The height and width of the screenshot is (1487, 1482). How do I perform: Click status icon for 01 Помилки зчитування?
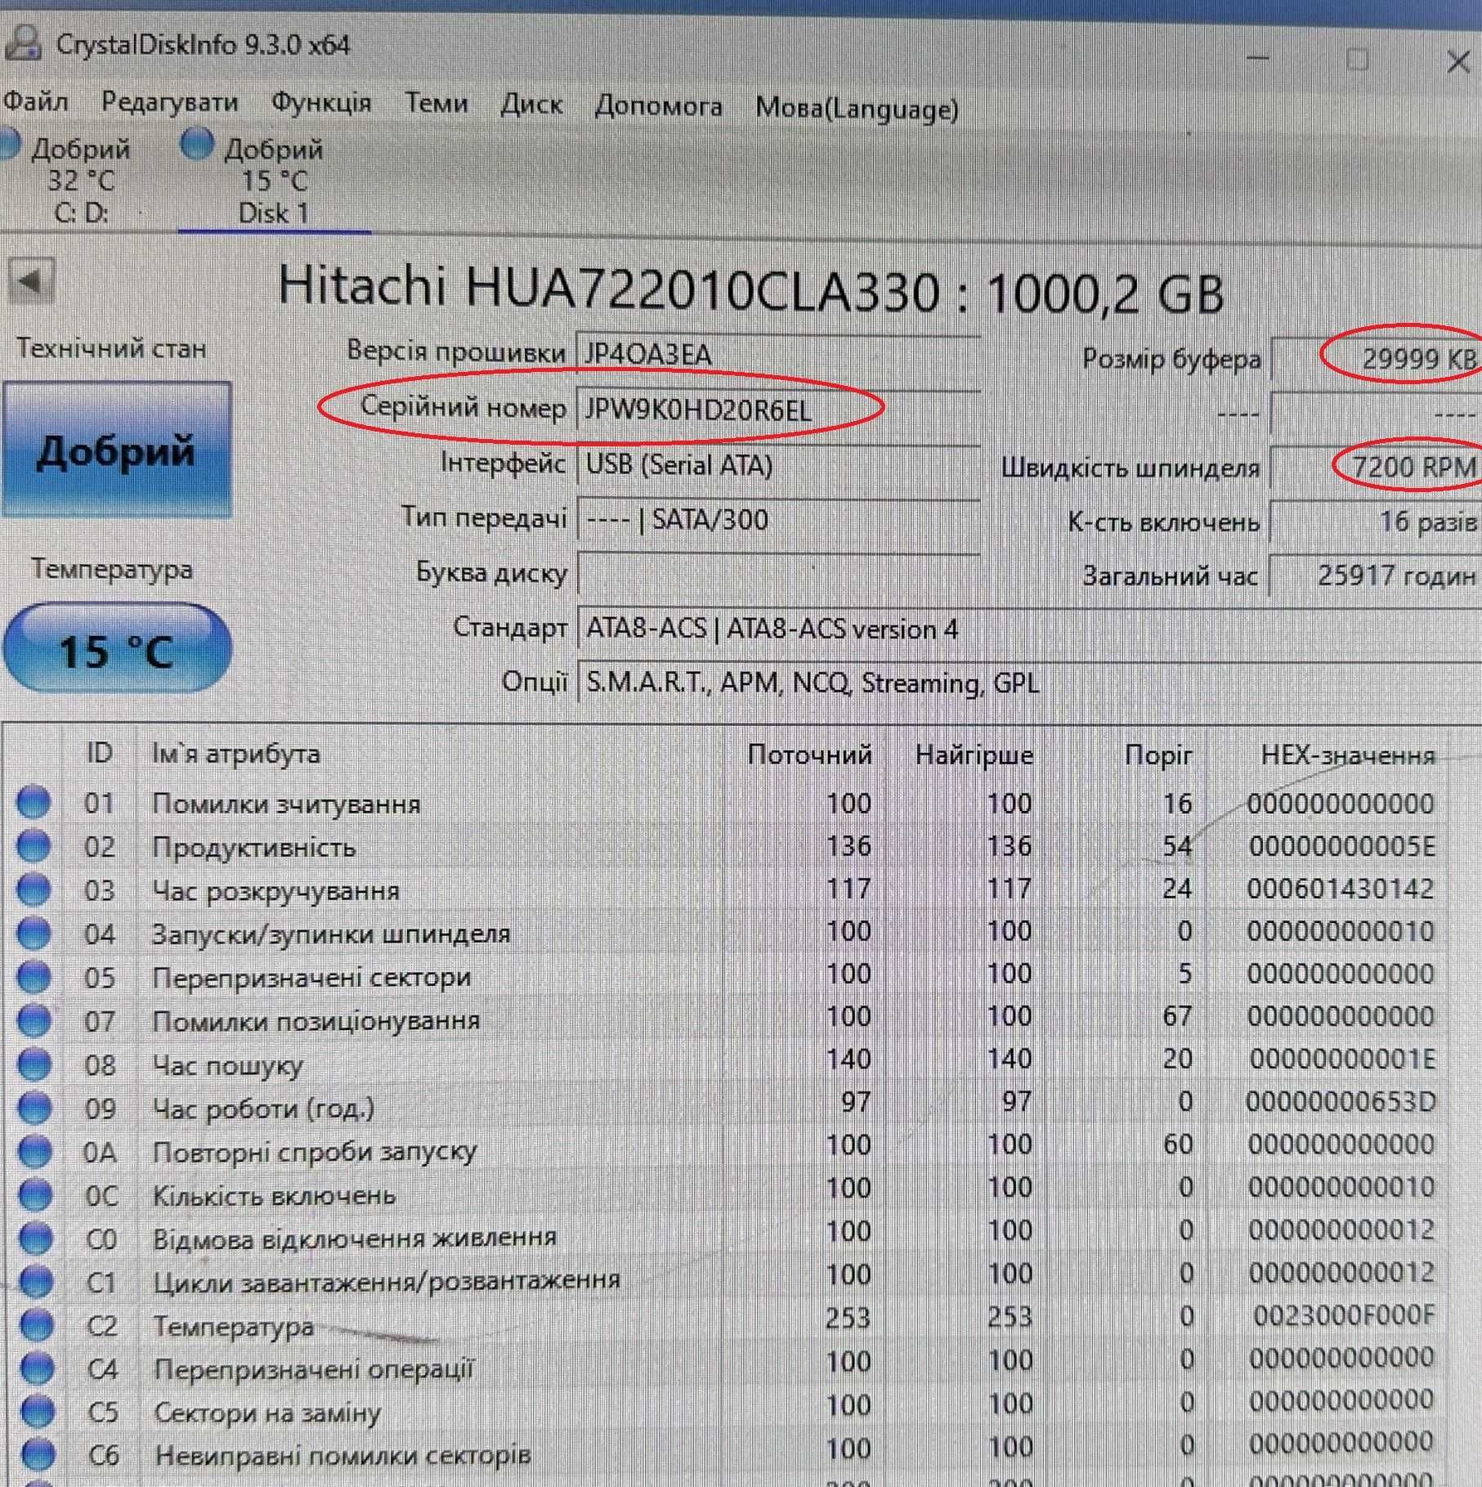(x=34, y=802)
